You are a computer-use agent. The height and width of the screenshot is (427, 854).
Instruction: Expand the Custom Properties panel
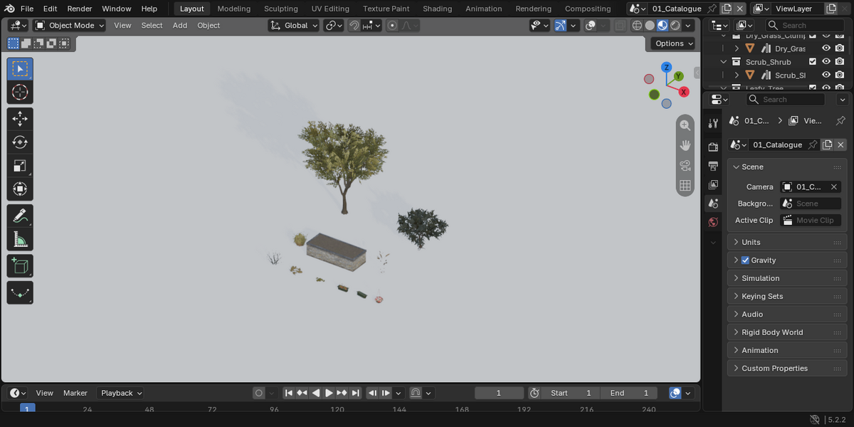pos(787,368)
